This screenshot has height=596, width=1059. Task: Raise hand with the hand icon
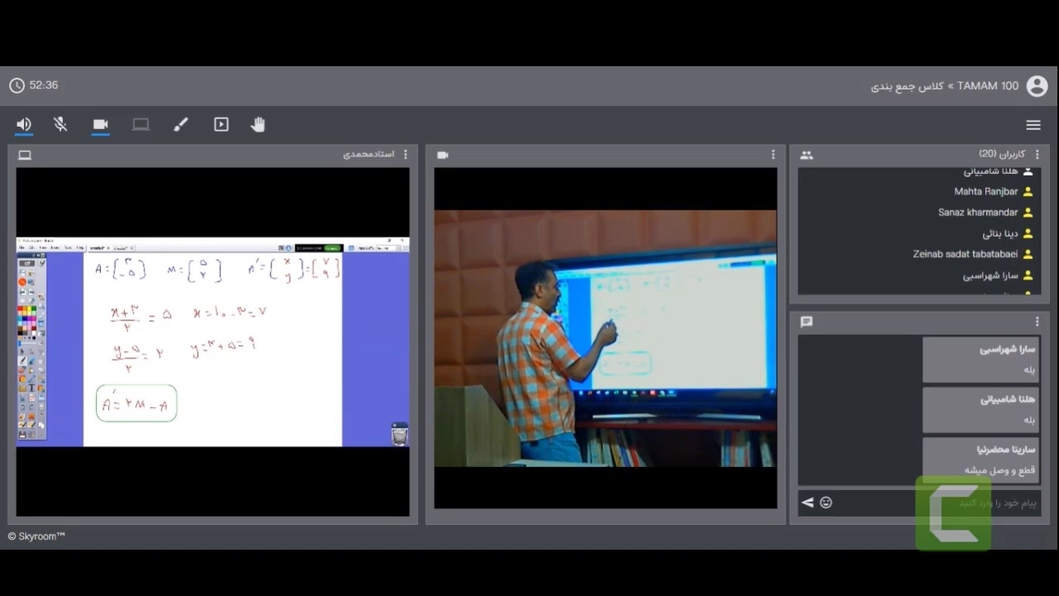(258, 125)
